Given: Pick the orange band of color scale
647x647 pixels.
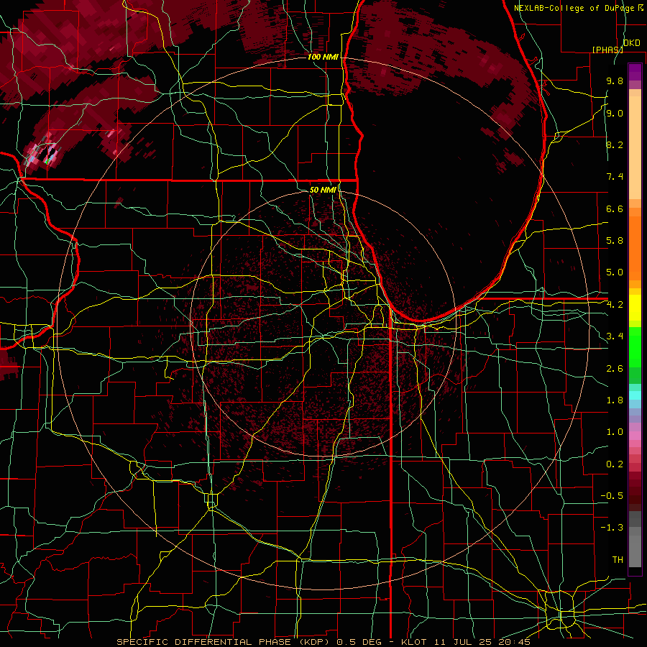Looking at the screenshot, I should 635,247.
